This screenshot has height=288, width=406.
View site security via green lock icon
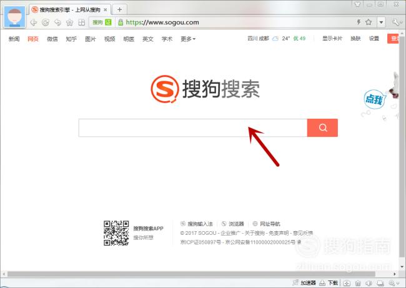(121, 22)
